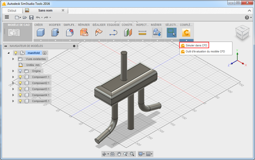The width and height of the screenshot is (255, 160).
Task: Select the Composant2:1 tree item
Action: click(x=41, y=83)
